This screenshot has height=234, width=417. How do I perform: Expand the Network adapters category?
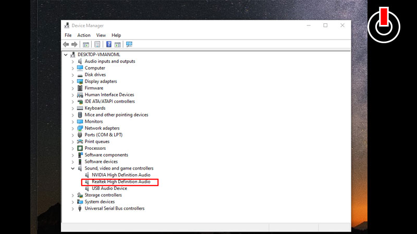(72, 128)
